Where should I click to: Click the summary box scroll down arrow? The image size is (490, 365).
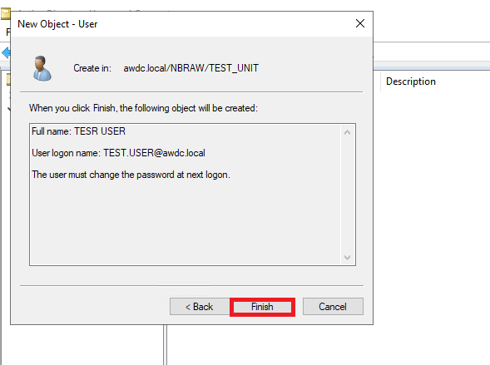tap(347, 258)
